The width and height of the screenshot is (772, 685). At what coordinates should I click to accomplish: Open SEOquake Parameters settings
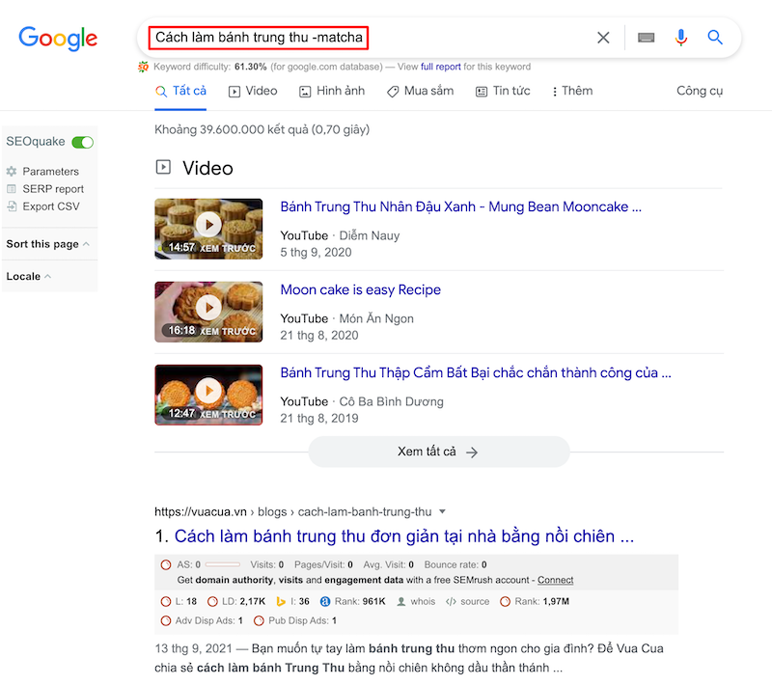tap(52, 171)
